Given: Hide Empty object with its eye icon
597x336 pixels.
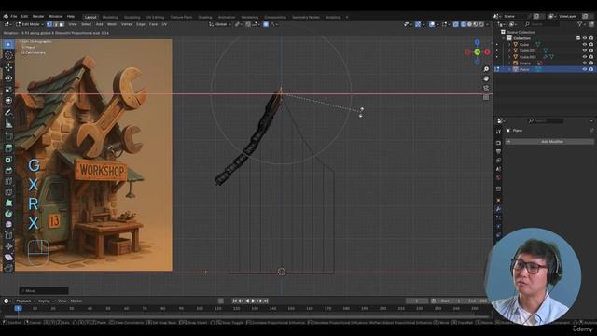Looking at the screenshot, I should (585, 63).
